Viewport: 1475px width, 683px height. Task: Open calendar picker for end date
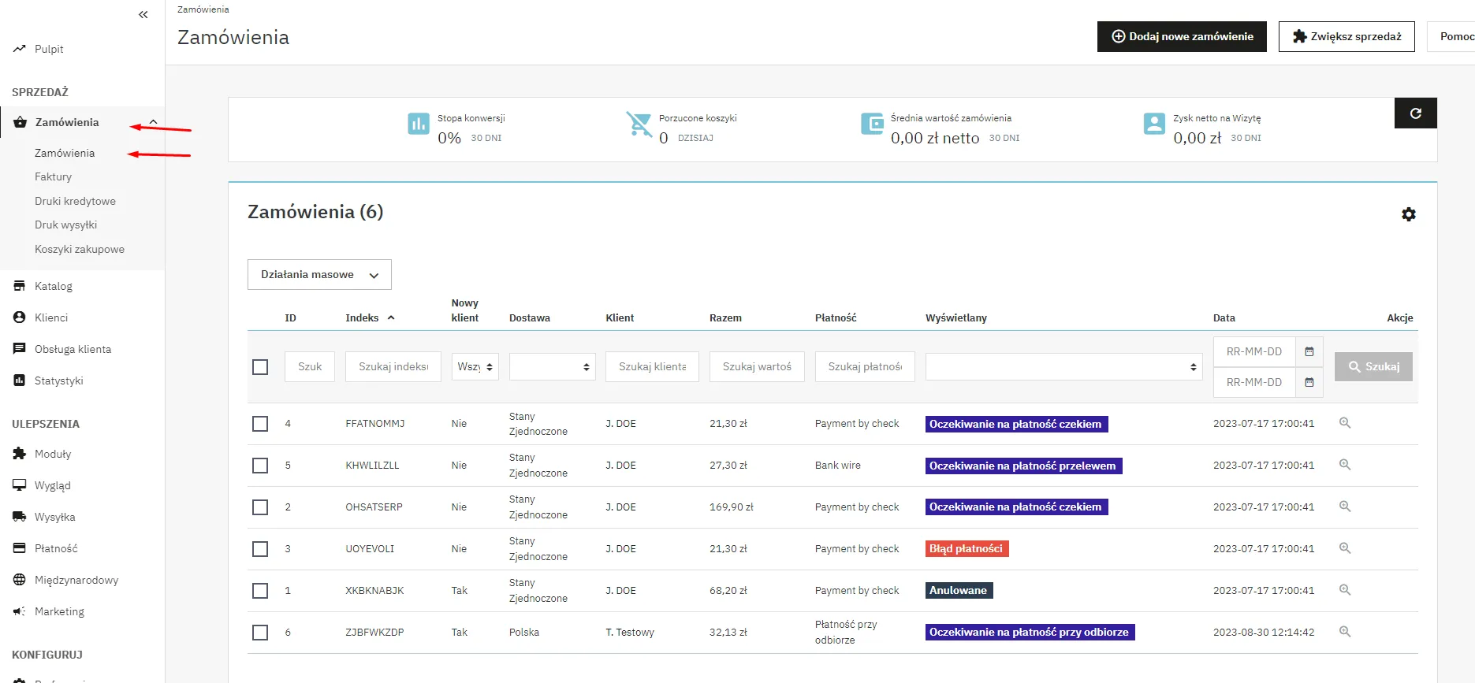(1309, 382)
